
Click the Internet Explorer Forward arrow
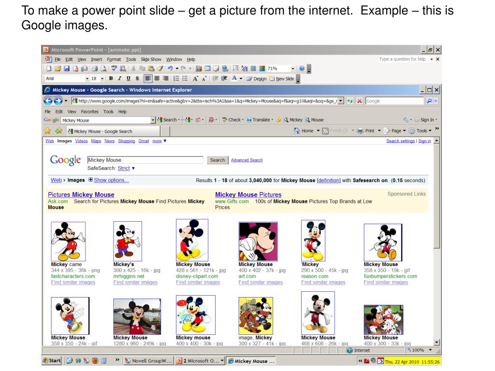click(x=58, y=101)
